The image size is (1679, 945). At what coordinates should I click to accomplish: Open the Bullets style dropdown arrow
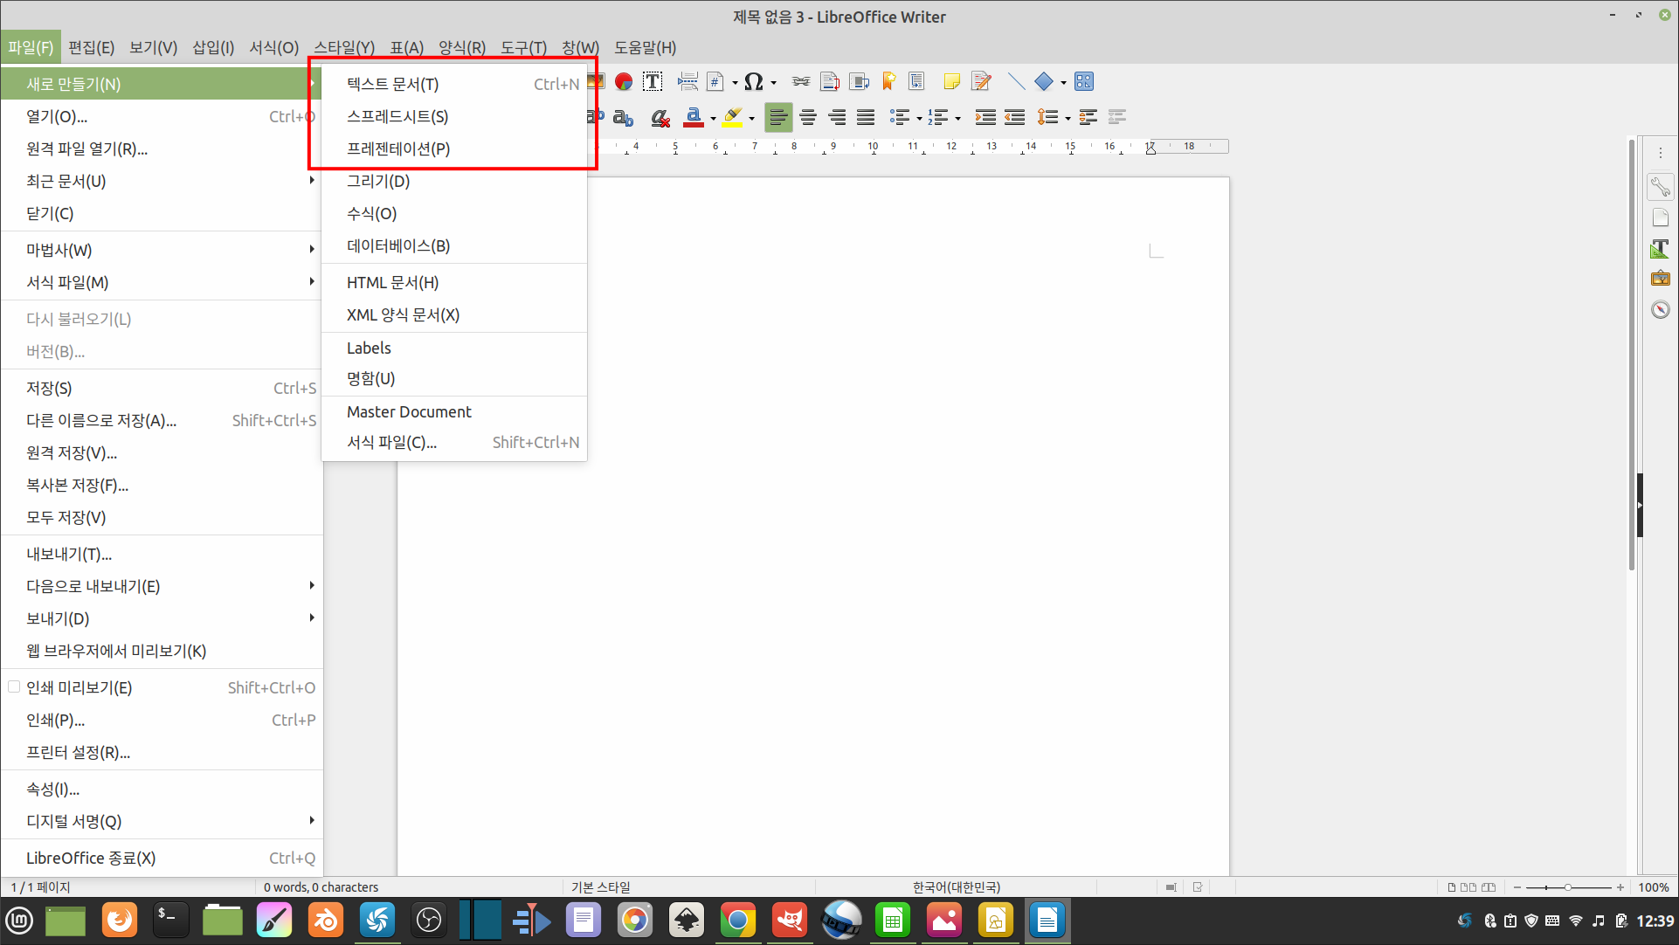point(919,119)
